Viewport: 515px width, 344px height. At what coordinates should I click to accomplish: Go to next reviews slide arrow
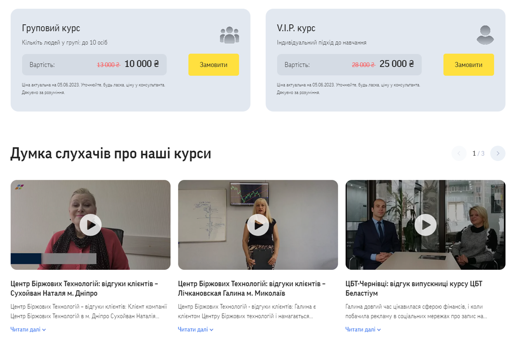(x=498, y=153)
